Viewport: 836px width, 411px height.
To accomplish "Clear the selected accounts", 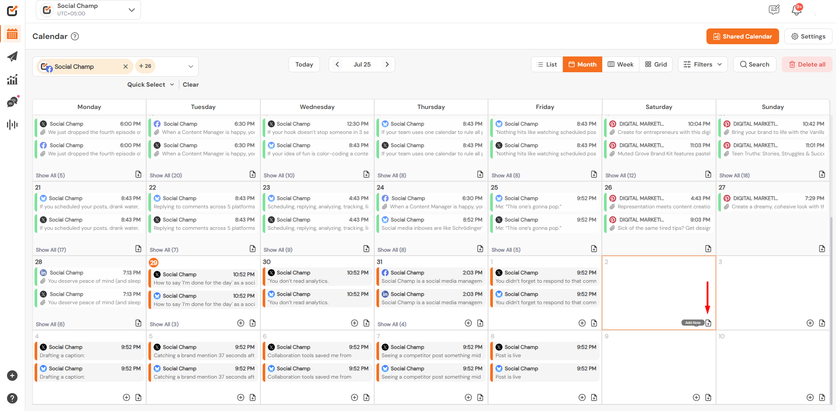I will [191, 84].
